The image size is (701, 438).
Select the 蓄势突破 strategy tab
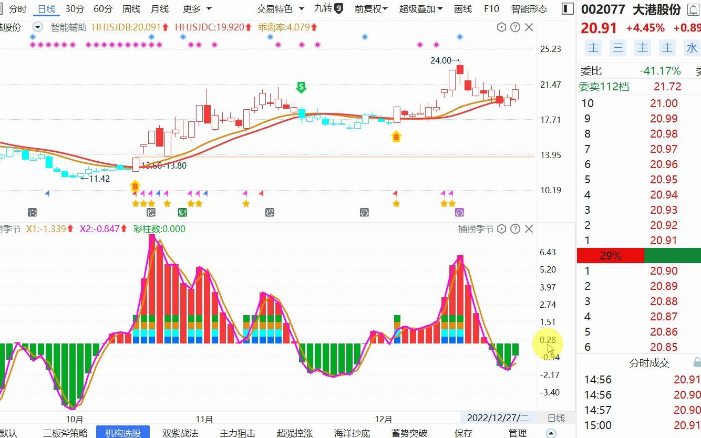pos(409,433)
